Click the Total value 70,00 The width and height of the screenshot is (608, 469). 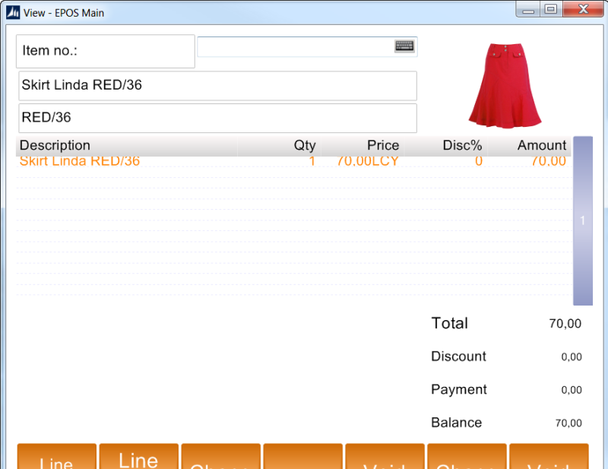point(565,324)
